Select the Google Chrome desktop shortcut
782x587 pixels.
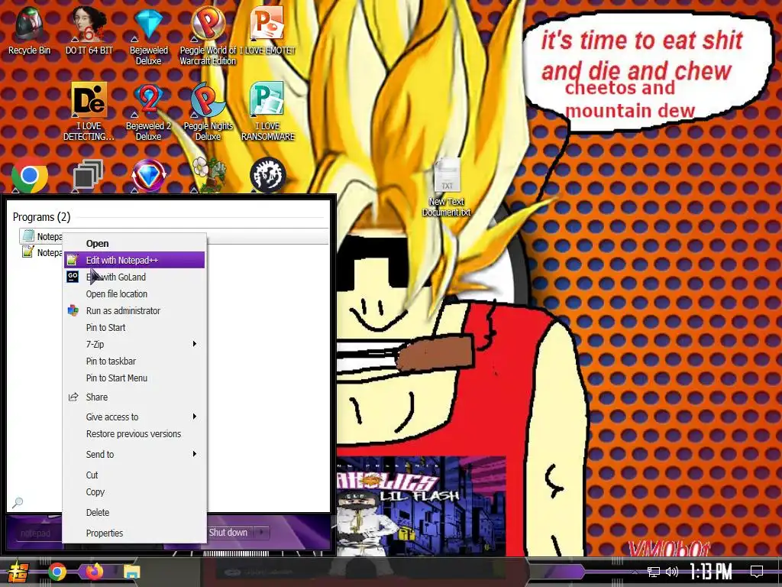[30, 175]
